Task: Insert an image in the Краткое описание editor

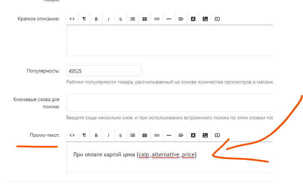Action: 205,19
